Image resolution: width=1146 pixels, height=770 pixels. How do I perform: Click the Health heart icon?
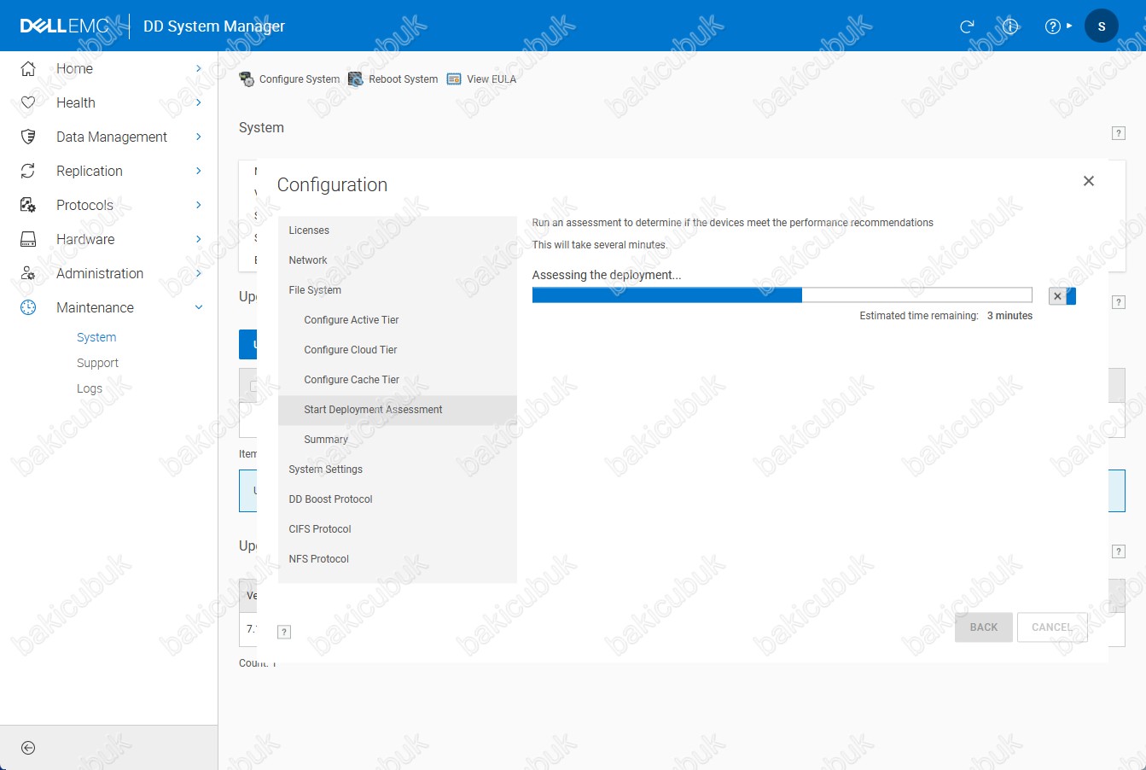(x=28, y=102)
